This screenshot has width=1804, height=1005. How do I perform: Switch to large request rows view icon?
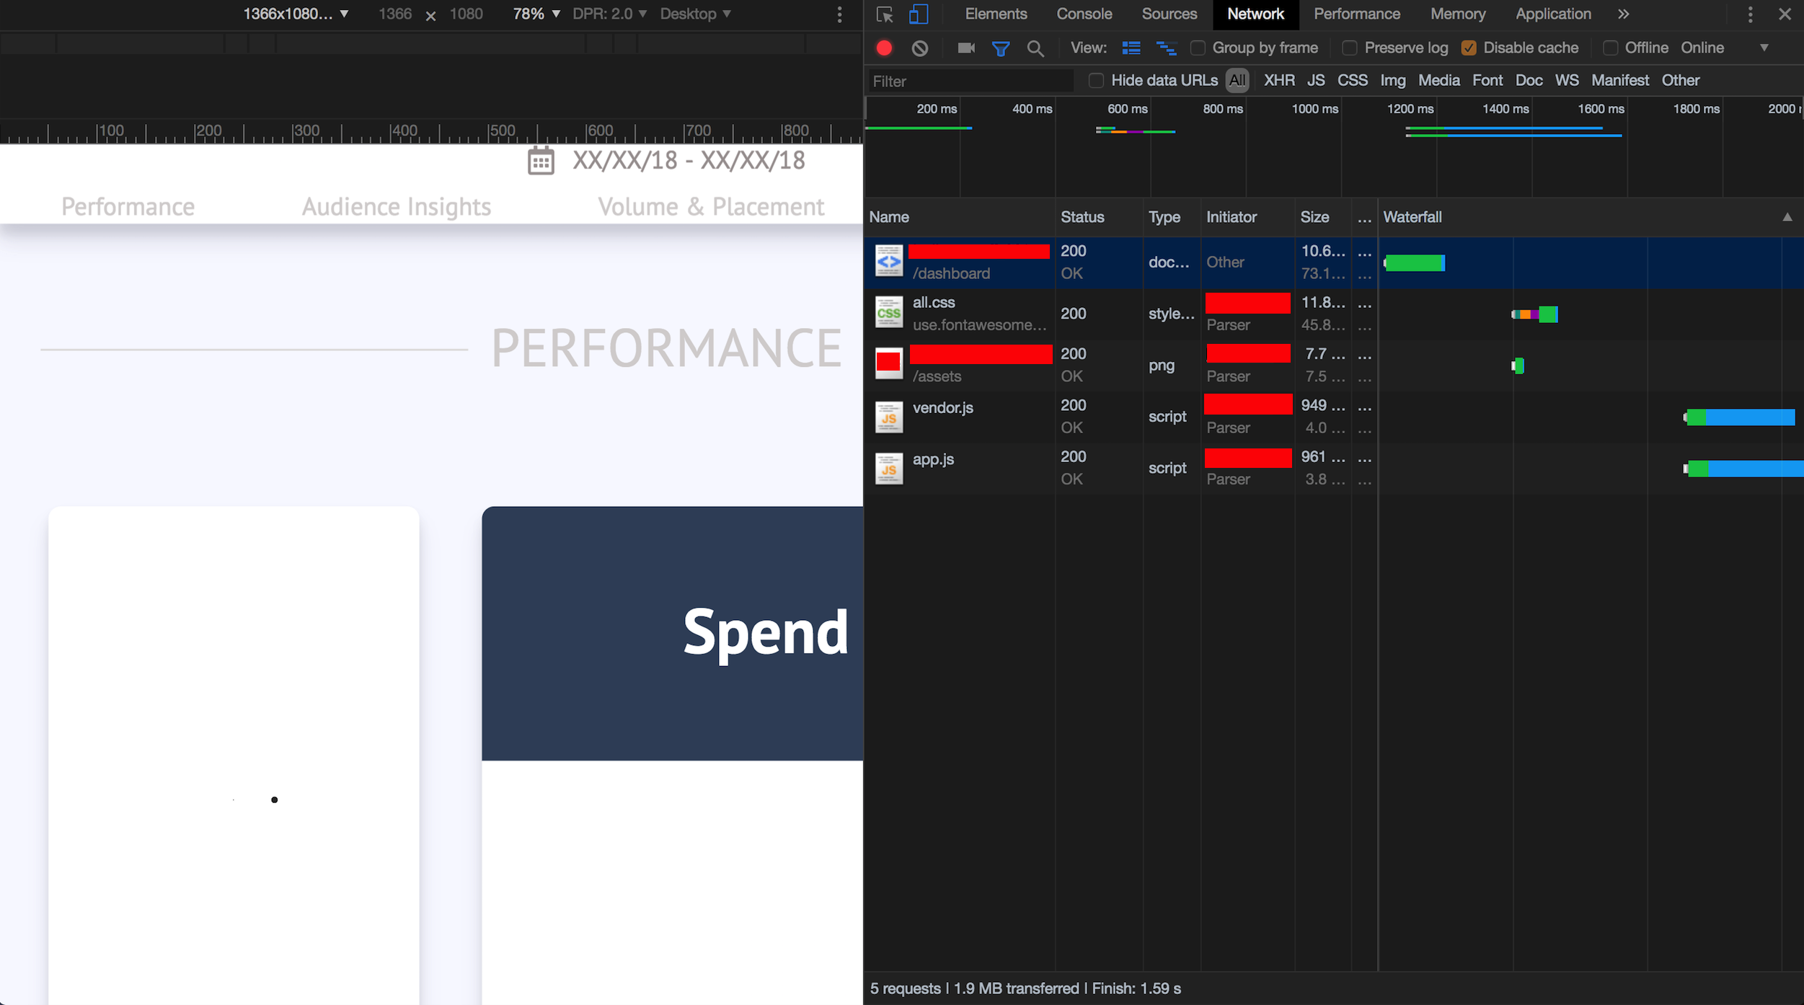tap(1131, 48)
